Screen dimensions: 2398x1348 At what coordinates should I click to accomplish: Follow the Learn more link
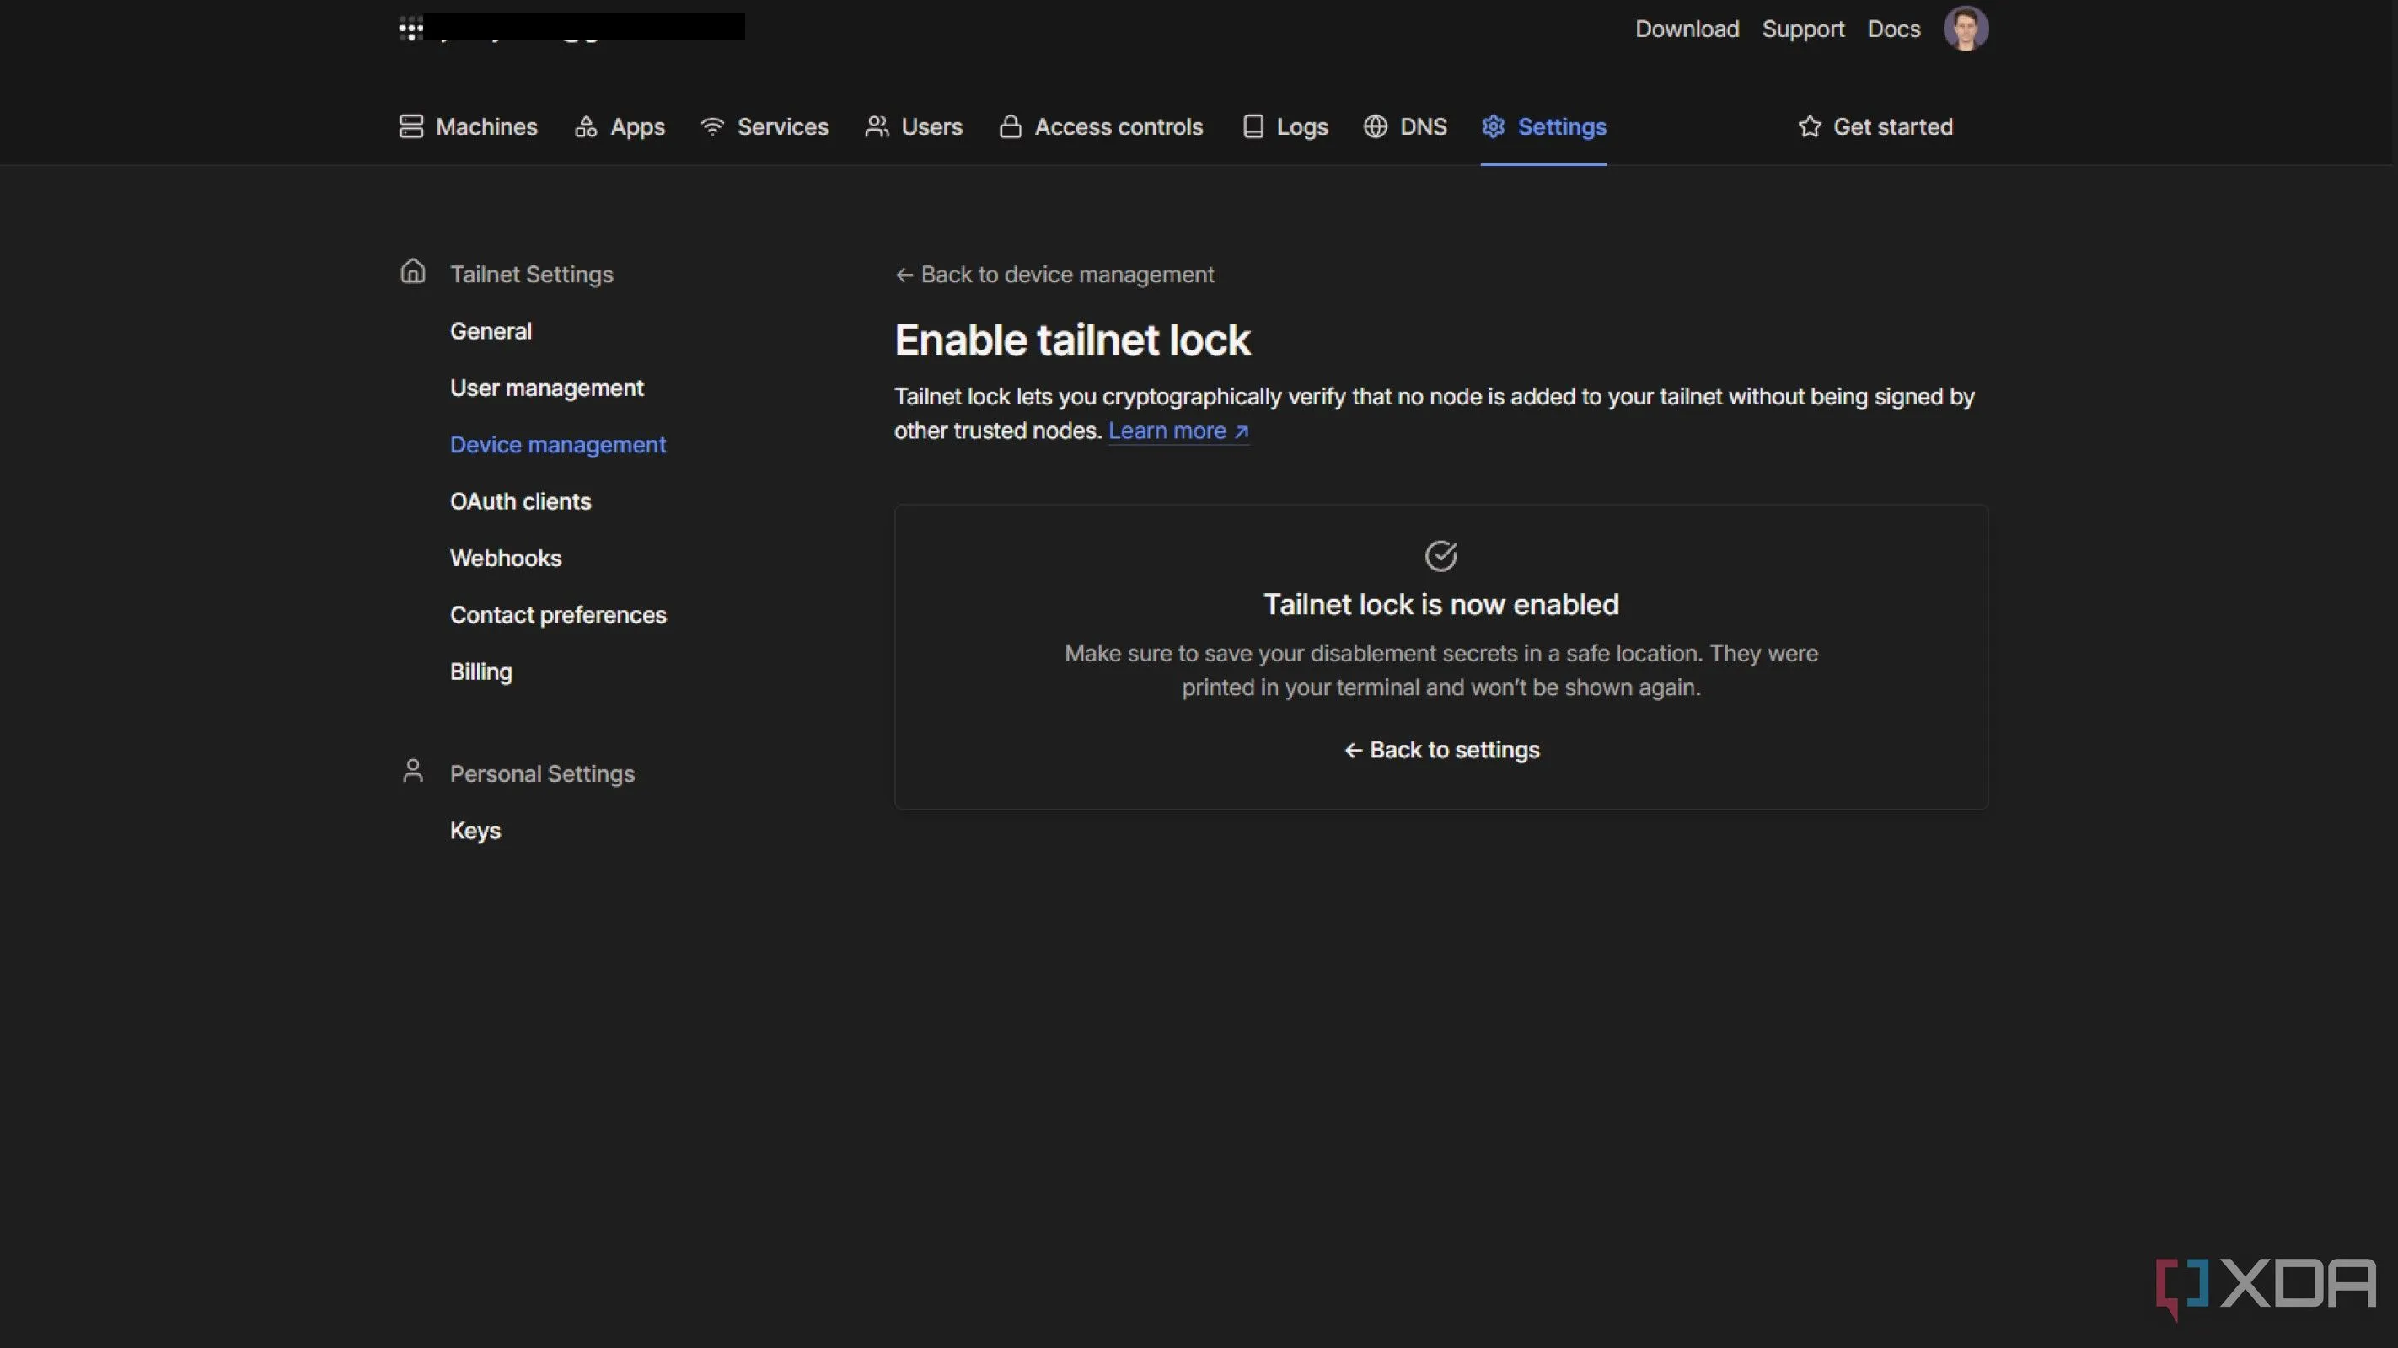tap(1178, 431)
